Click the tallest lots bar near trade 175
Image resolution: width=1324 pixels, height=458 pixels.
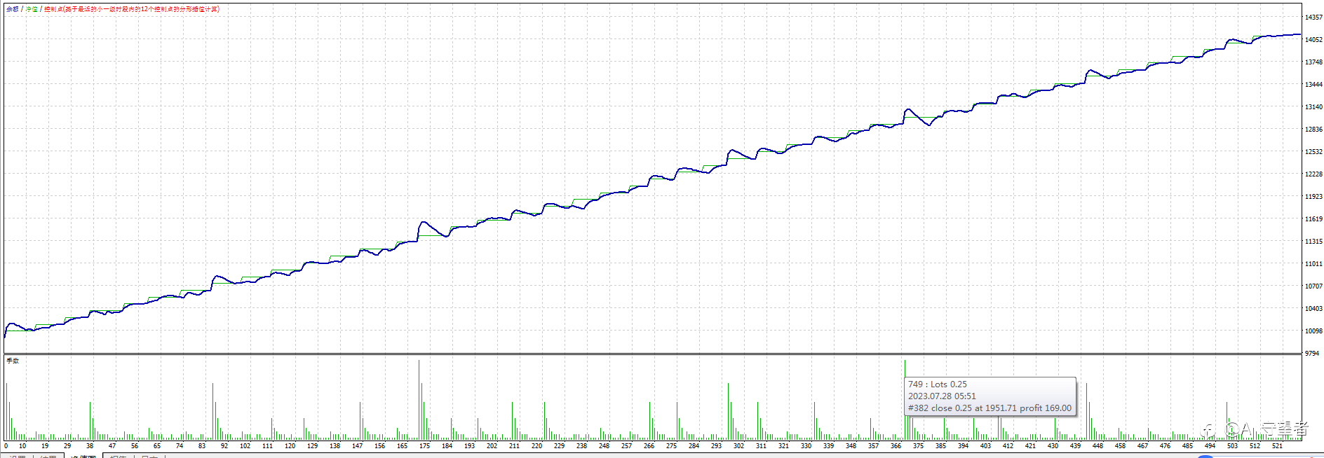click(419, 400)
